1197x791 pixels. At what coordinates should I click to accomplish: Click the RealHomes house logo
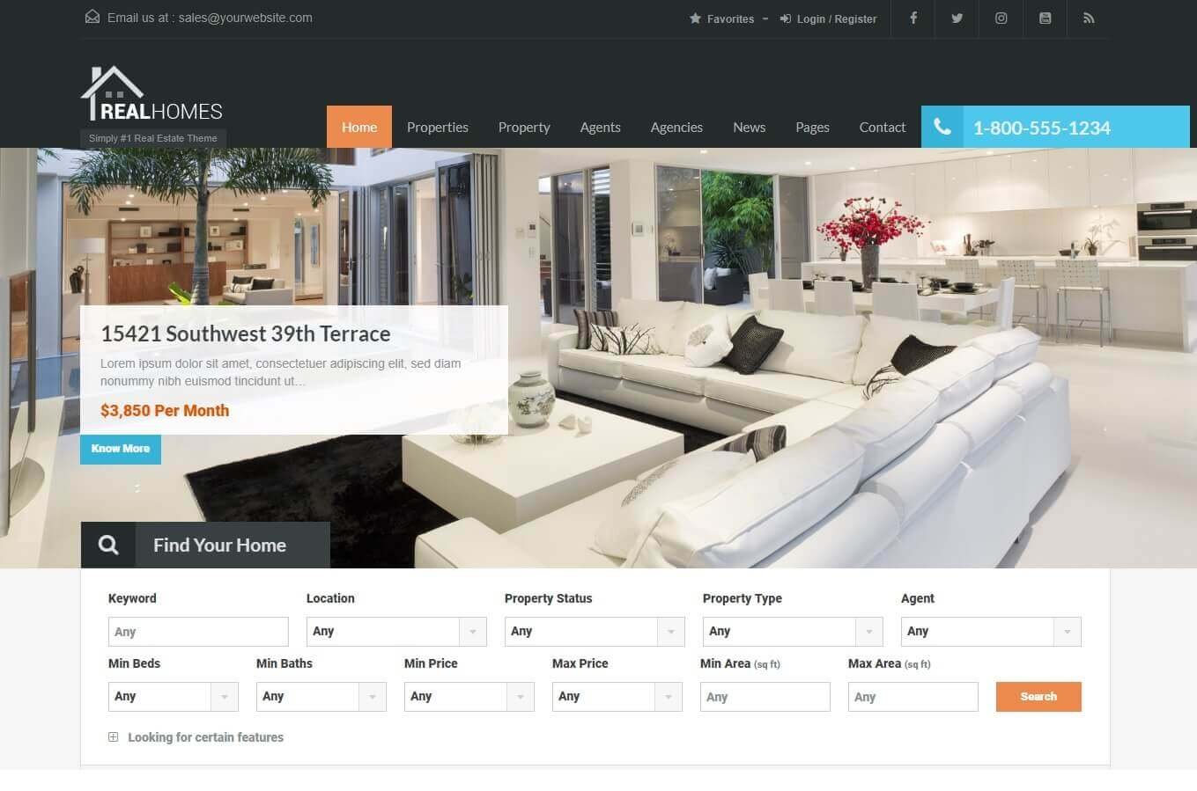112,92
